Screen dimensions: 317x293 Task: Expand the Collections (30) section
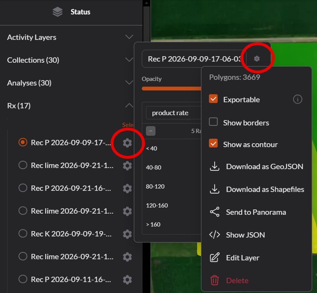coord(129,60)
